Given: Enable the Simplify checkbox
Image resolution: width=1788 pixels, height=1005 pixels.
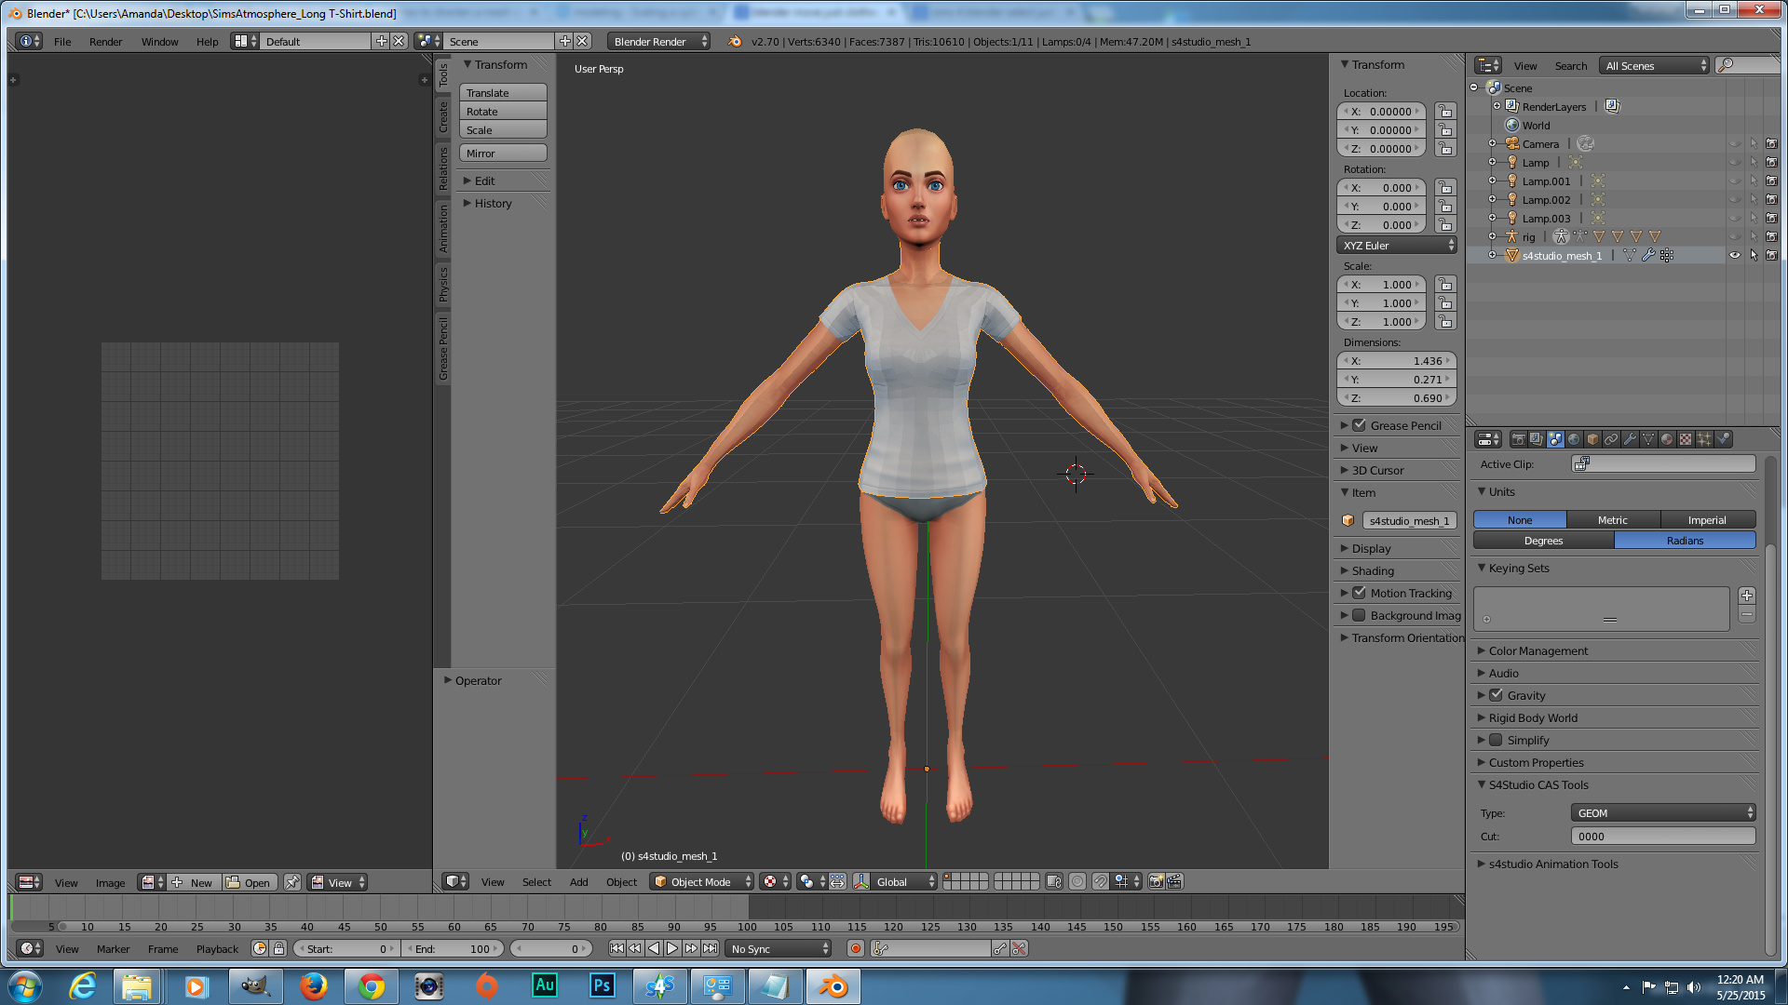Looking at the screenshot, I should point(1496,740).
